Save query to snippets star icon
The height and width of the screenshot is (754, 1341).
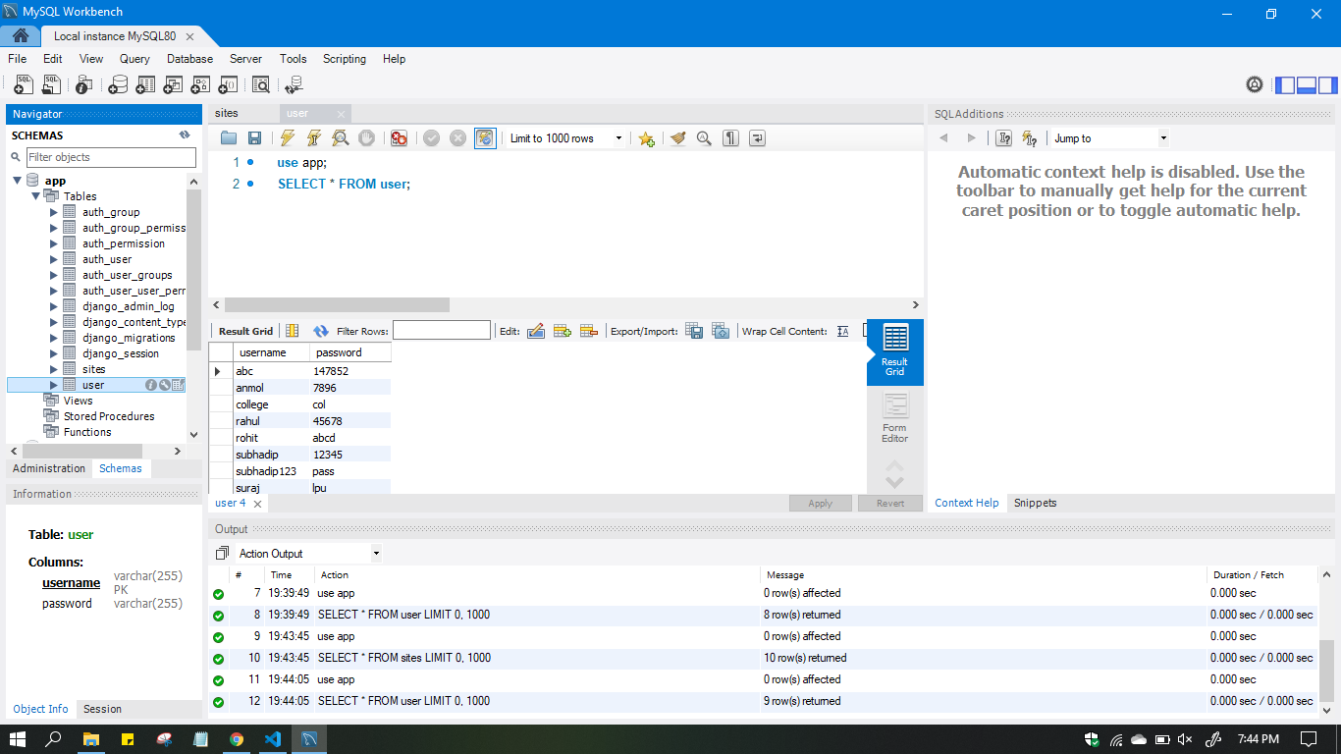tap(646, 138)
